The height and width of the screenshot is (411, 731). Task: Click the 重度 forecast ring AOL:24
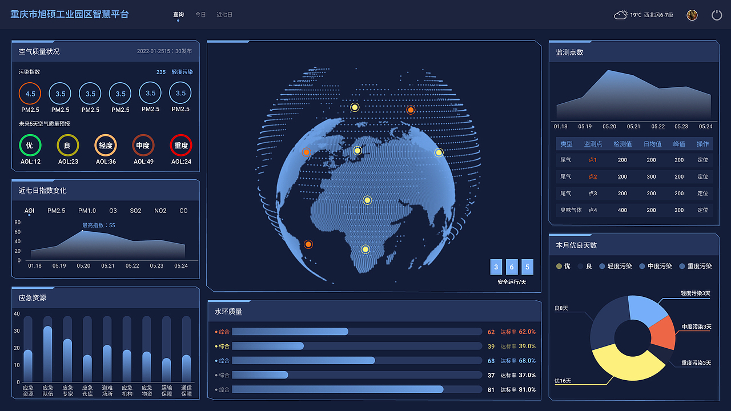tap(181, 146)
